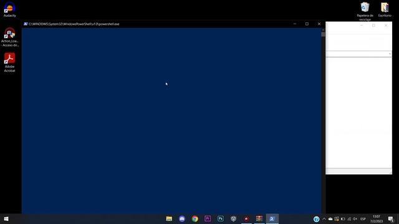This screenshot has height=224, width=399.
Task: Close the white background window
Action: (386, 26)
